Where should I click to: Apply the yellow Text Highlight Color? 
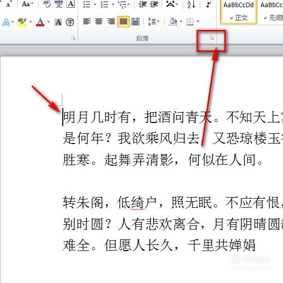coord(22,22)
